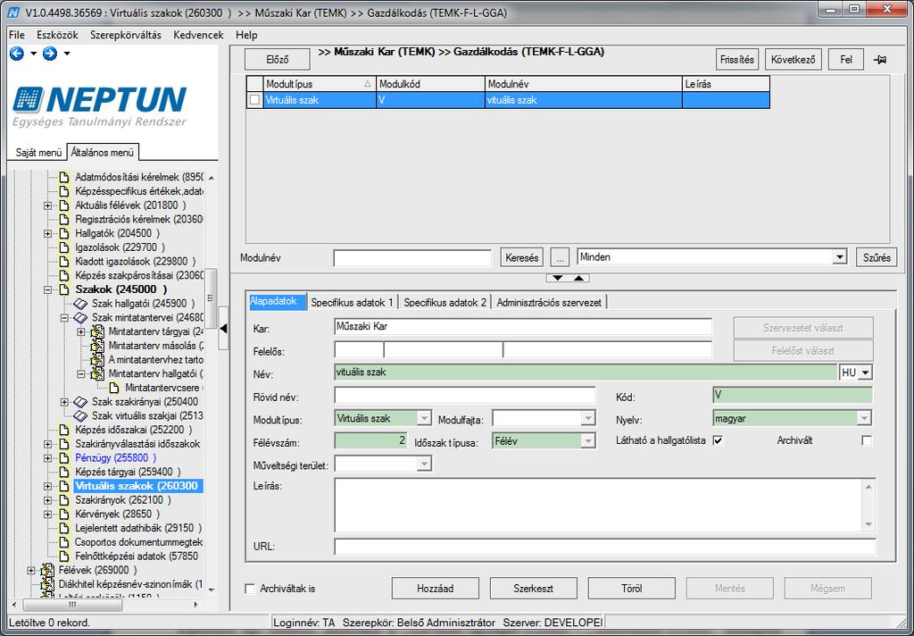
Task: Click the tree's horizontal scrollbar thumb
Action: 73,605
